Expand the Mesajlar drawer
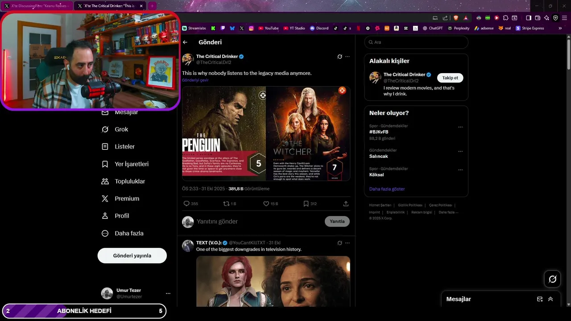The image size is (571, 321). [x=550, y=299]
